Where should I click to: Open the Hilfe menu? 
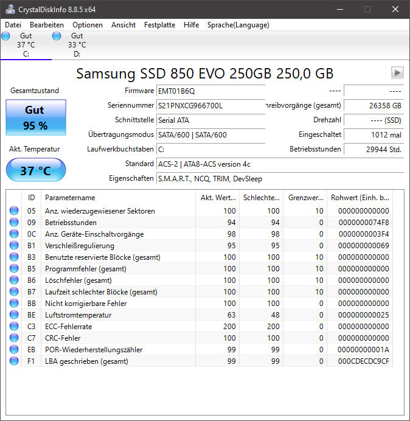coord(191,25)
